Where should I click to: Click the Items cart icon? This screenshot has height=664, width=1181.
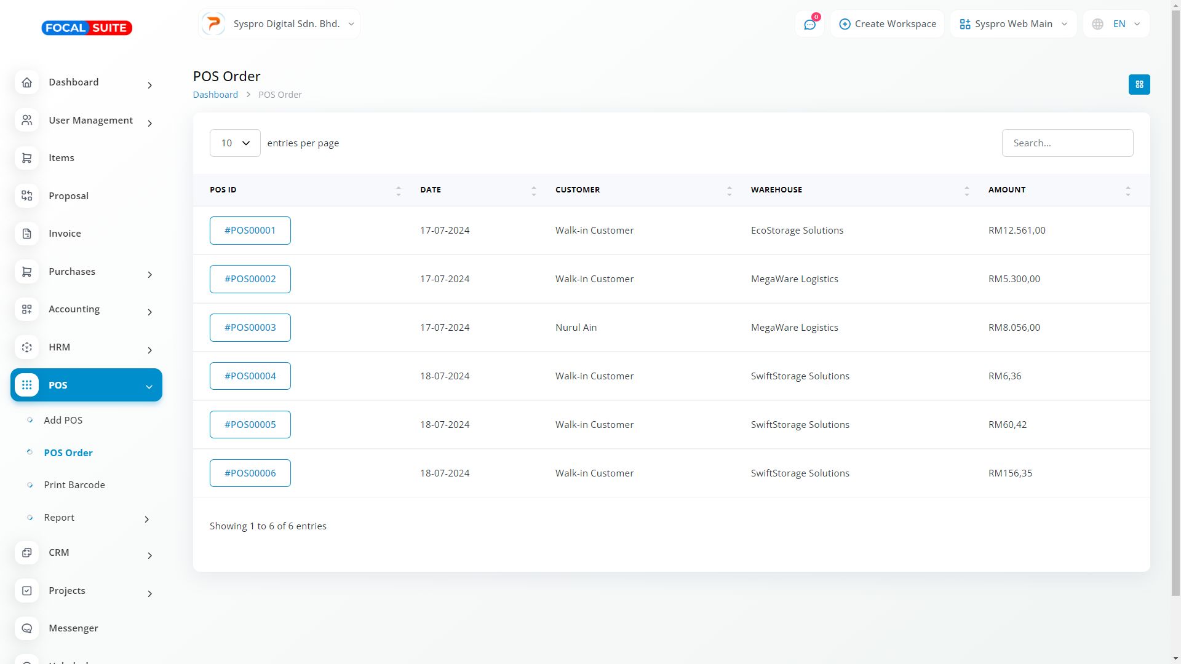(26, 158)
